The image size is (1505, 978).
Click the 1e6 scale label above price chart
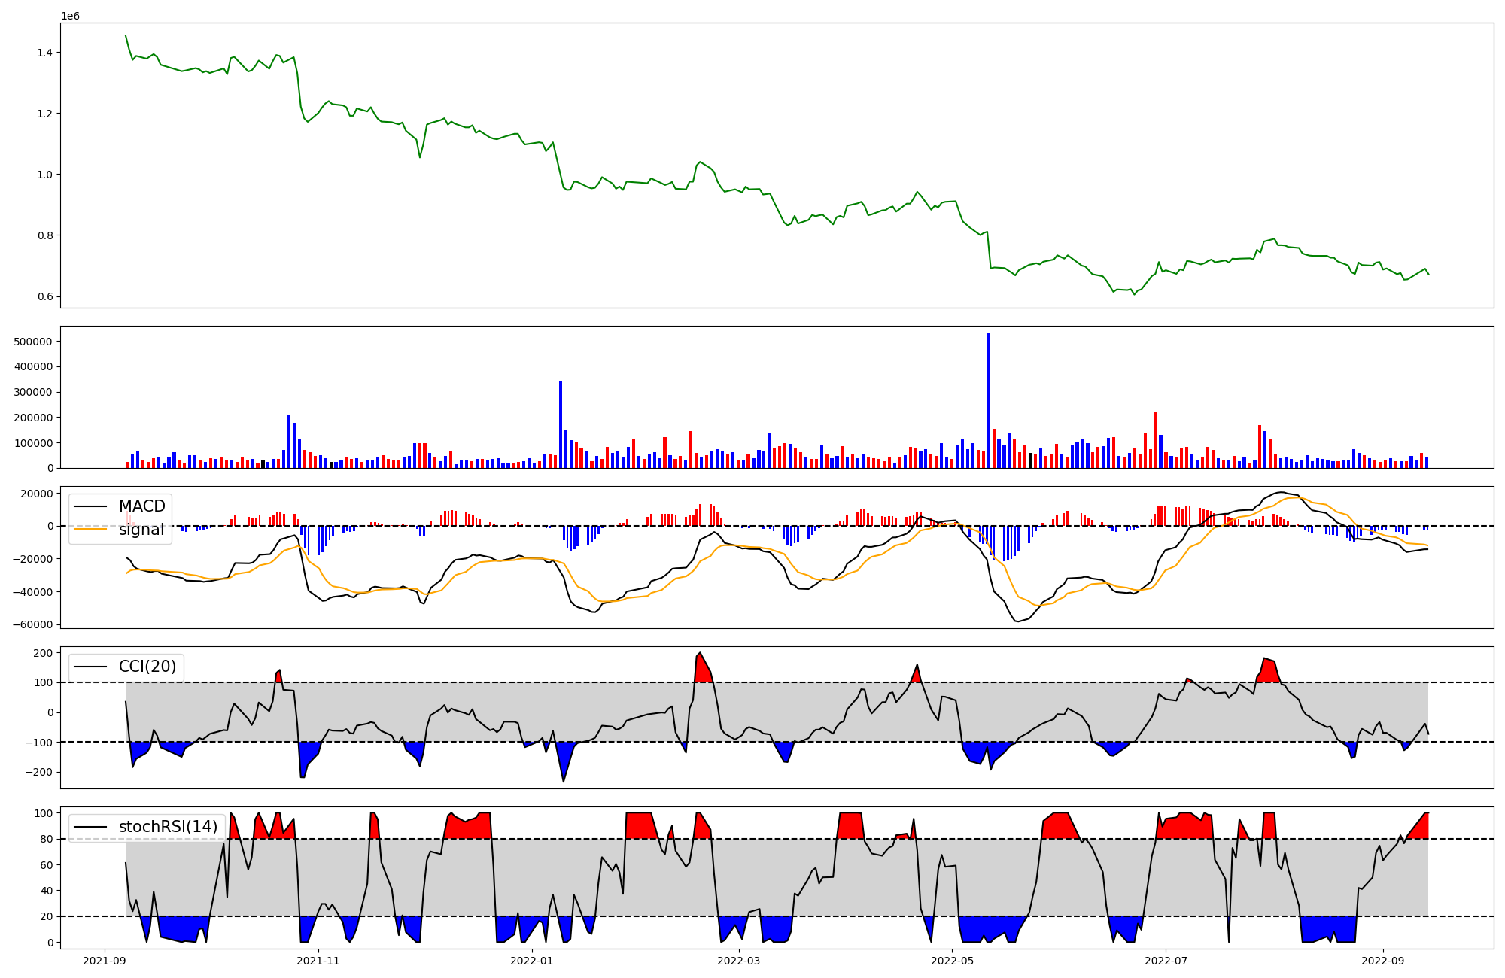point(70,16)
